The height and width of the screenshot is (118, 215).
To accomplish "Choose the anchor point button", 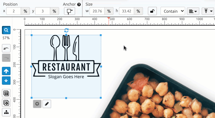I will point(70,11).
